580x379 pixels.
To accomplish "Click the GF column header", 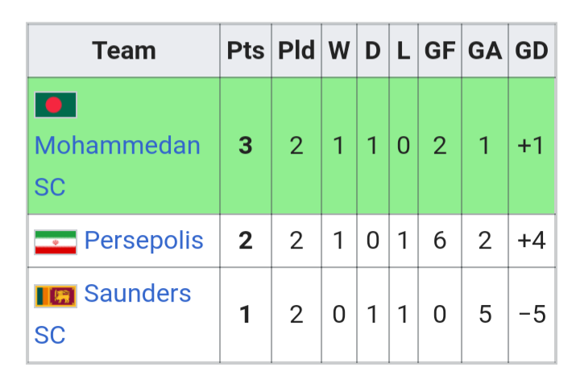I will [x=440, y=51].
